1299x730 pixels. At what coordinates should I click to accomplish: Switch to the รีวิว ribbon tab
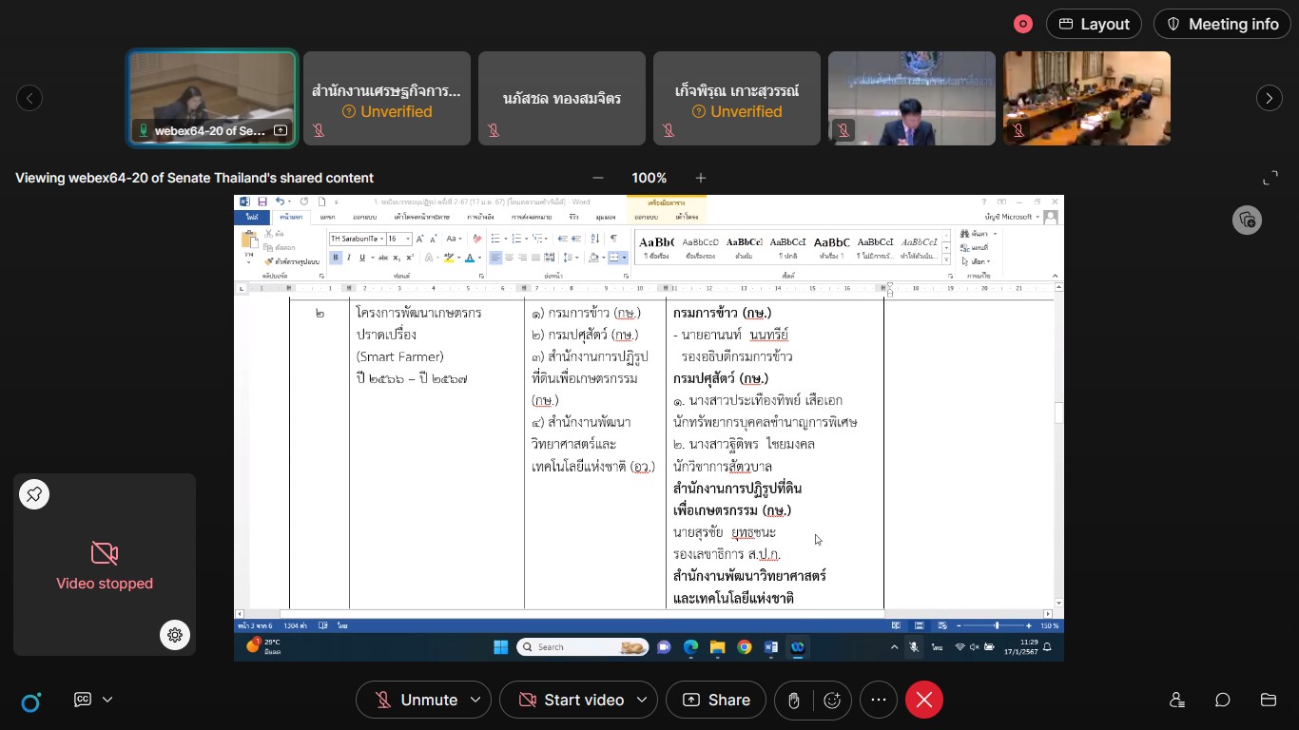573,217
